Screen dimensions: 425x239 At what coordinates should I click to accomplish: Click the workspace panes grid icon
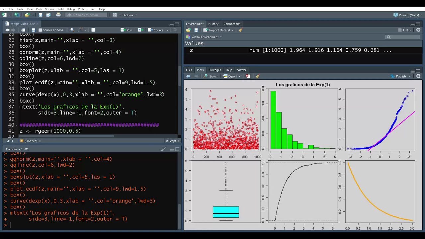(115, 15)
